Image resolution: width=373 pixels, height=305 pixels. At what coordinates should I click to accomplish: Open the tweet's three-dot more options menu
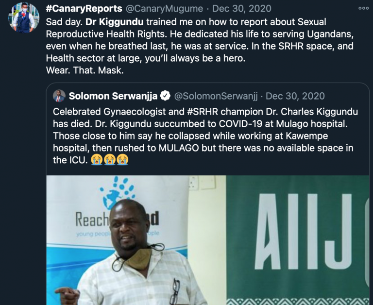tap(363, 8)
